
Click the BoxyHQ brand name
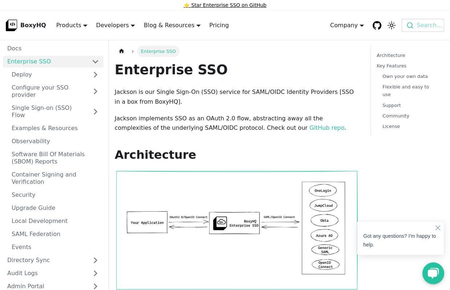coord(33,25)
